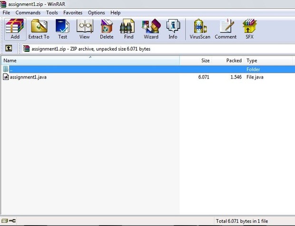Open the Favorites menu
This screenshot has width=295, height=226.
73,12
